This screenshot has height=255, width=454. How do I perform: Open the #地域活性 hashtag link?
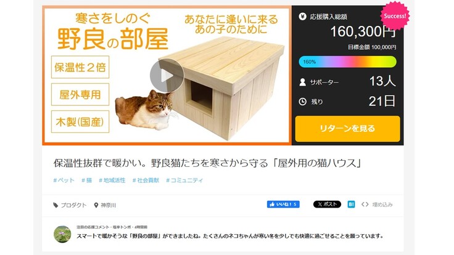pyautogui.click(x=112, y=180)
